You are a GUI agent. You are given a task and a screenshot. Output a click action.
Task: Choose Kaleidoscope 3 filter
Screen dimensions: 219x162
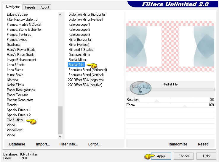(x=79, y=35)
